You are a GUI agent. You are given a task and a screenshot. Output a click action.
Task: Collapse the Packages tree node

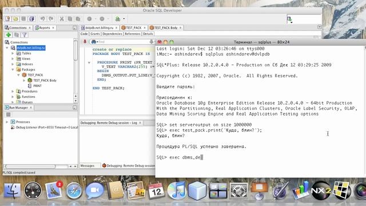click(13, 70)
